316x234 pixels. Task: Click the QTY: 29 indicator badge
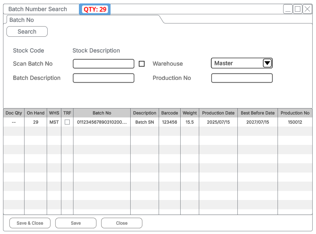[95, 10]
